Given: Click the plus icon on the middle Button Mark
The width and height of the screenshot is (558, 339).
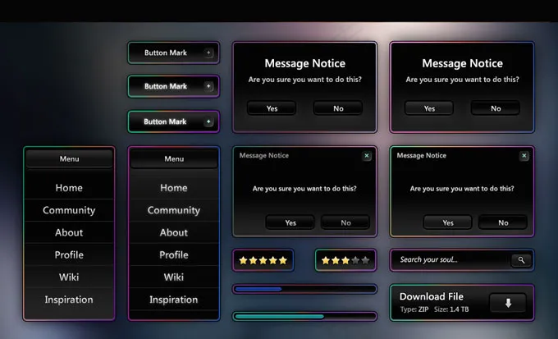Looking at the screenshot, I should coord(208,86).
